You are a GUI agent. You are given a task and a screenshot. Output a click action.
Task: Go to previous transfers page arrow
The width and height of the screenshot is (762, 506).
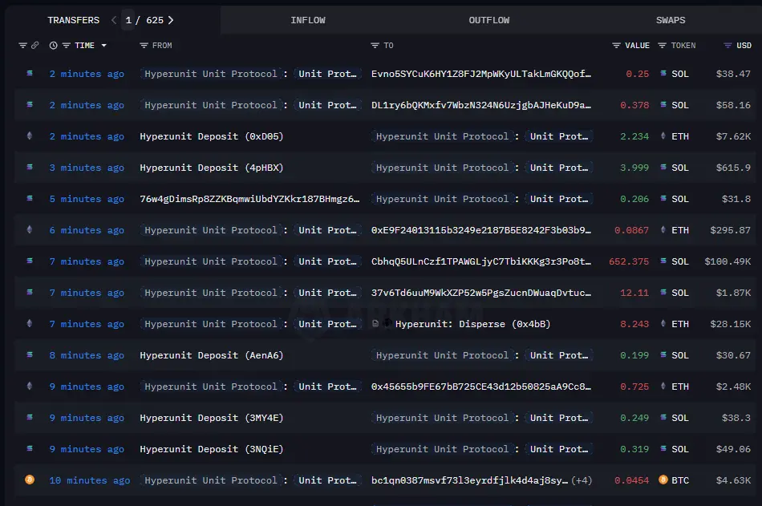click(x=114, y=20)
